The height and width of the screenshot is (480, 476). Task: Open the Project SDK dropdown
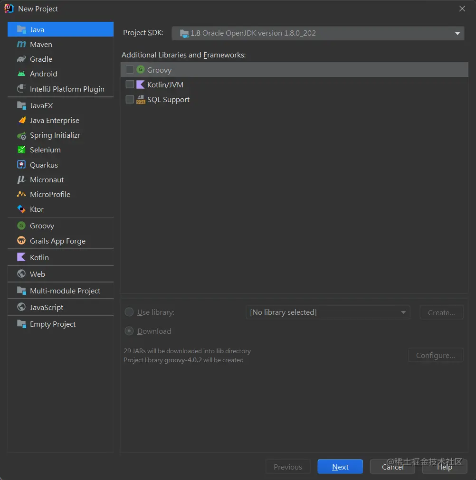[x=318, y=33]
